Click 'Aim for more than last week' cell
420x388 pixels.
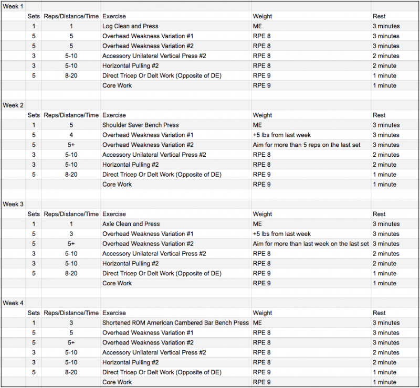[311, 244]
